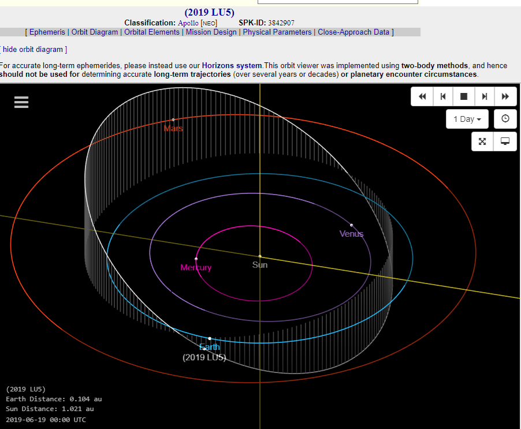
Task: Go to the Orbit Diagram section
Action: coord(95,32)
